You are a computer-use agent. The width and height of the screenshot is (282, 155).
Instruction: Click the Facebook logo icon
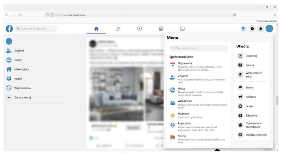point(9,29)
